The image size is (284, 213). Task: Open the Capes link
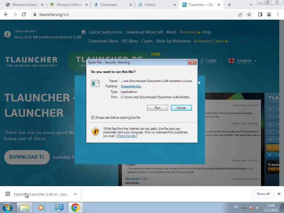pos(147,41)
